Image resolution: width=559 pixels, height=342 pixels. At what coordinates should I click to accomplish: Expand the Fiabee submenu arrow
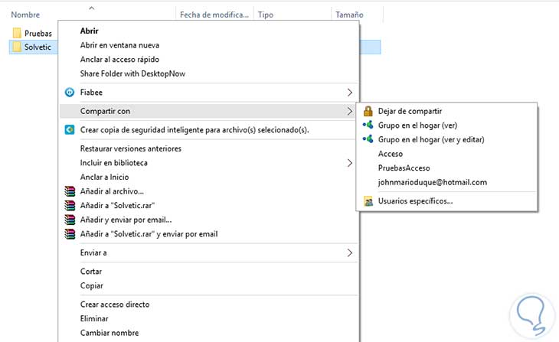350,93
